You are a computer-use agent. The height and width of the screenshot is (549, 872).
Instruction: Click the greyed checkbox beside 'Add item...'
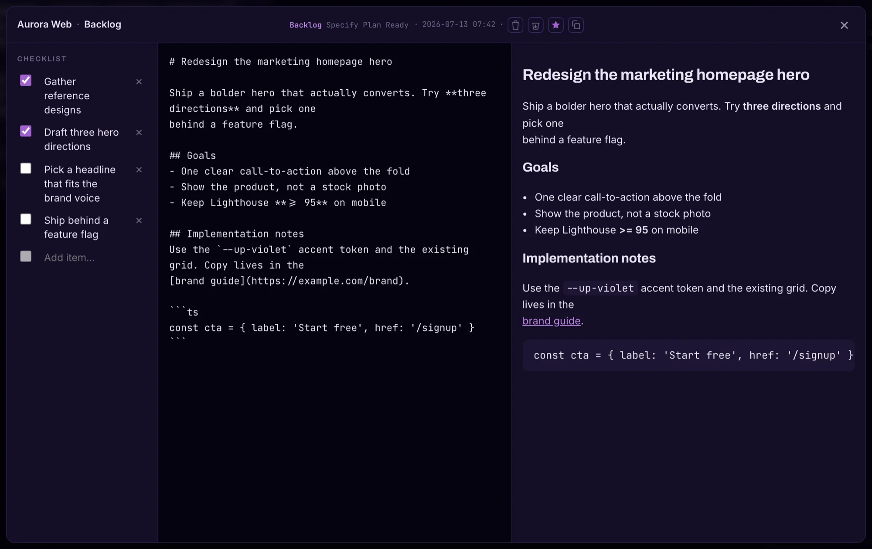click(x=26, y=256)
